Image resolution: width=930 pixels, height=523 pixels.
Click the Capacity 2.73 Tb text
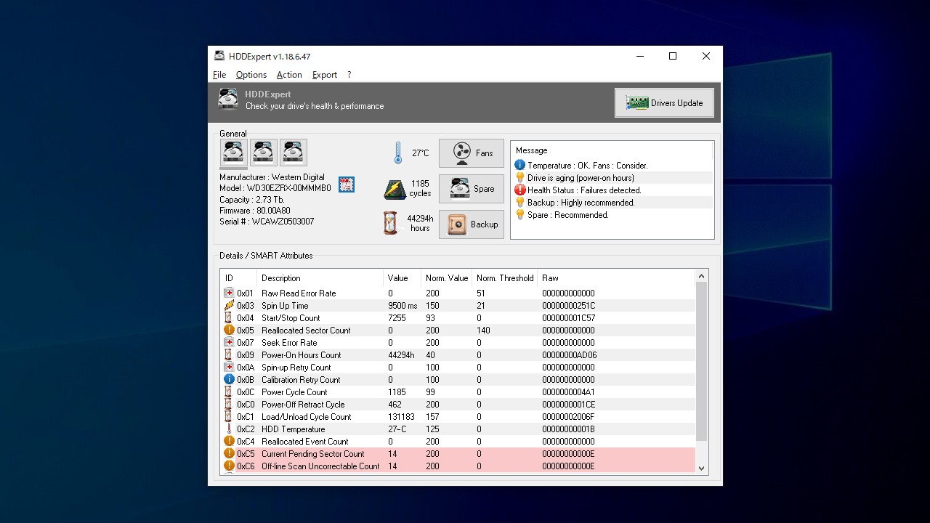(x=251, y=200)
